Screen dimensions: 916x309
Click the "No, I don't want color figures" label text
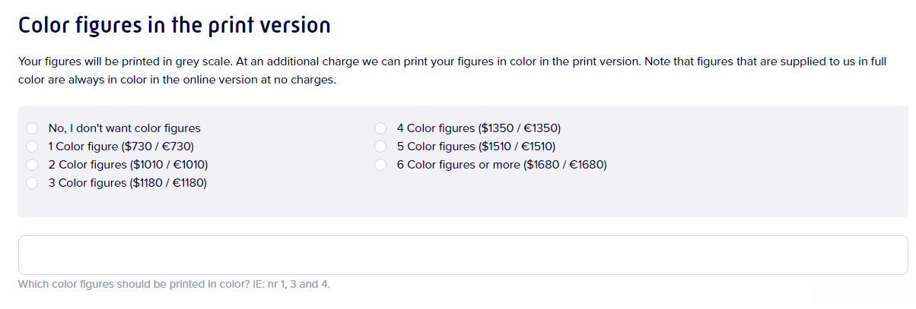pos(124,128)
